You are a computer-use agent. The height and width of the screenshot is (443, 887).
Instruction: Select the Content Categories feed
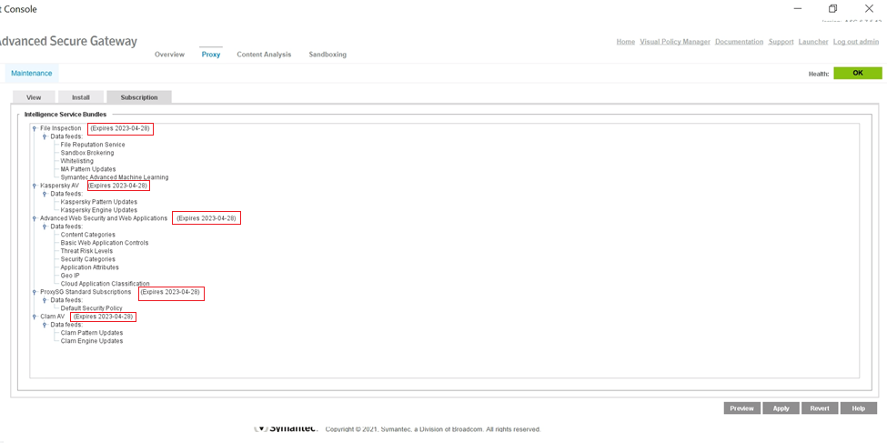[87, 235]
